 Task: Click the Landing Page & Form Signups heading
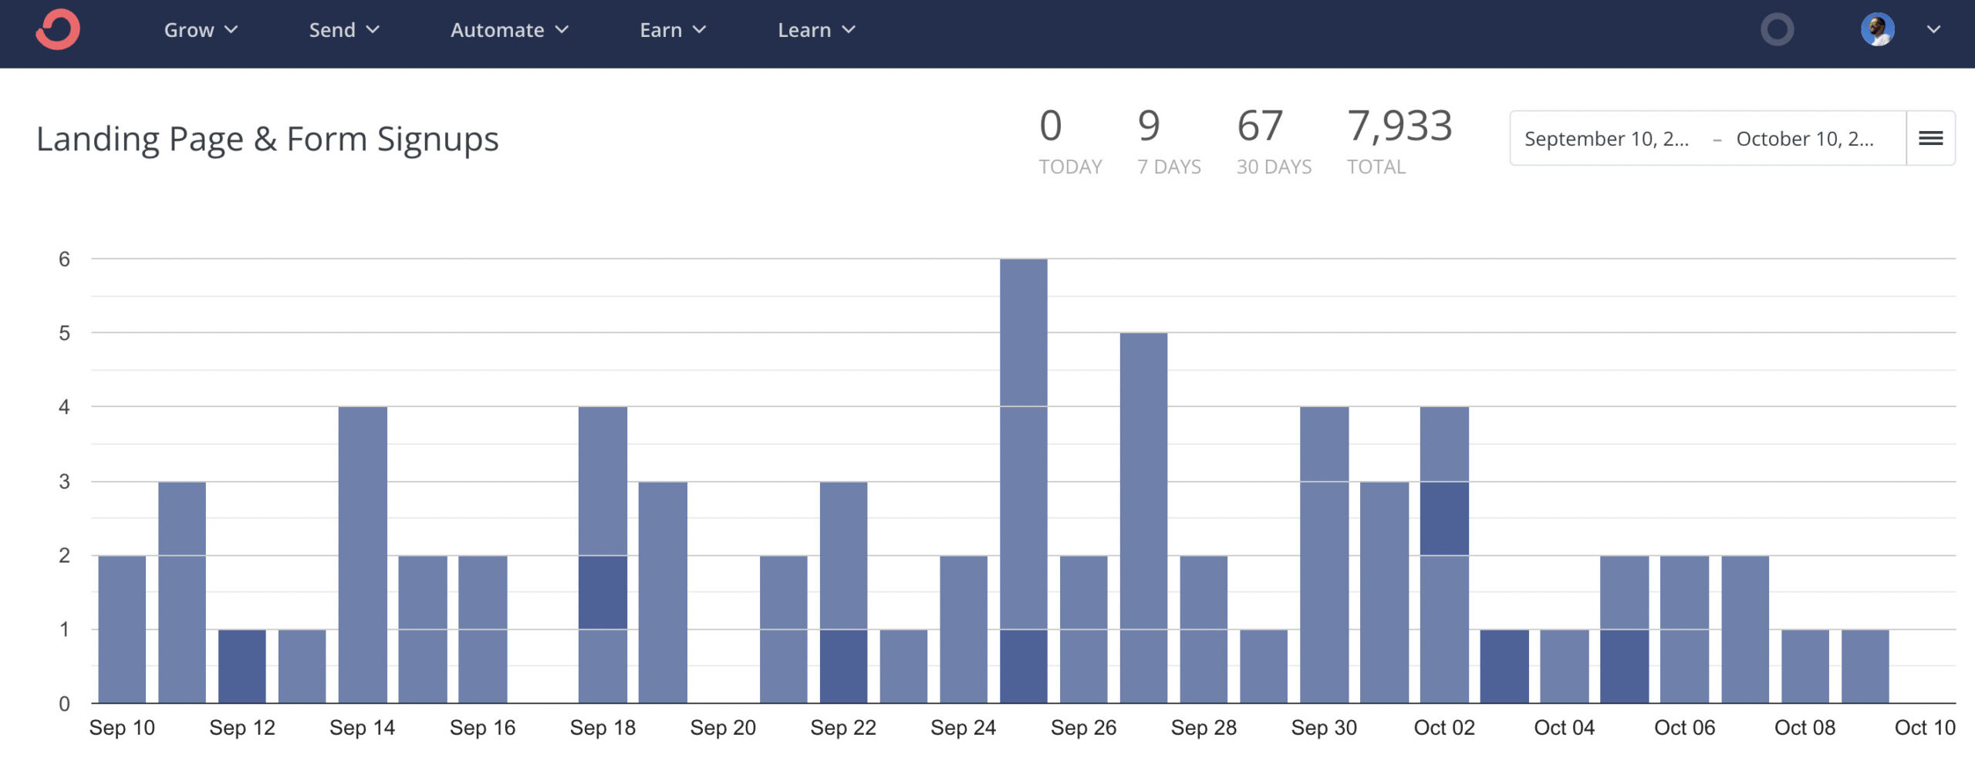click(x=268, y=139)
